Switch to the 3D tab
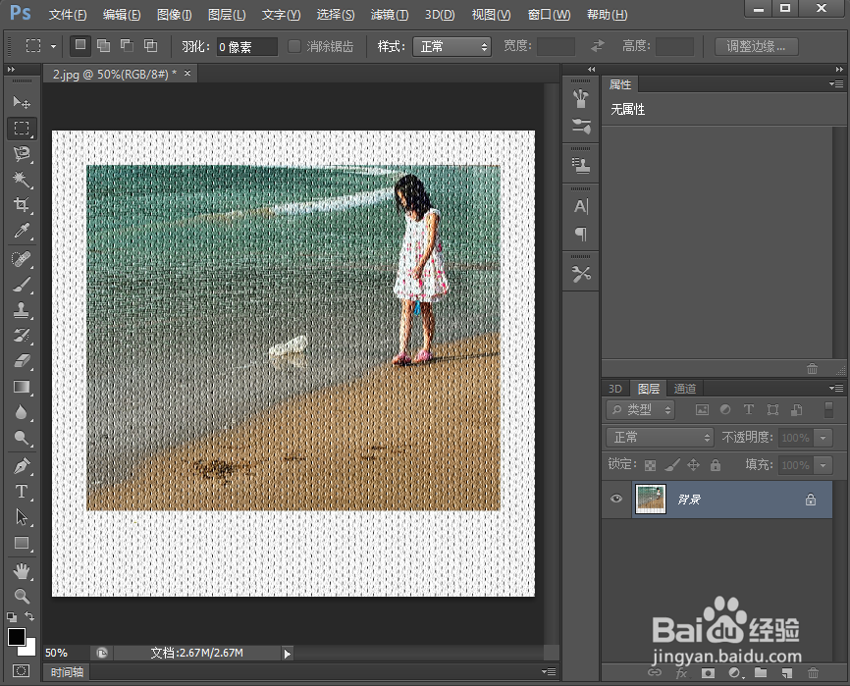This screenshot has width=850, height=686. click(x=615, y=389)
